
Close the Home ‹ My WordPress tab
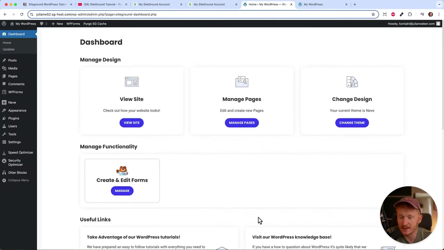point(291,5)
